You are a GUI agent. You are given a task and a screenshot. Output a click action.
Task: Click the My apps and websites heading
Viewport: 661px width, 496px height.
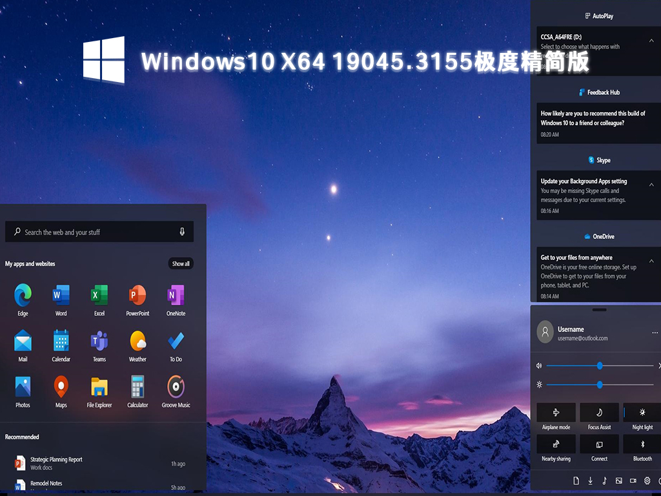coord(30,263)
